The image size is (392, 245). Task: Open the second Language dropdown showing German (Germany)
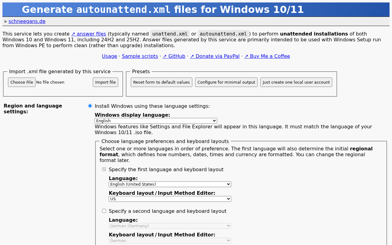click(x=170, y=225)
